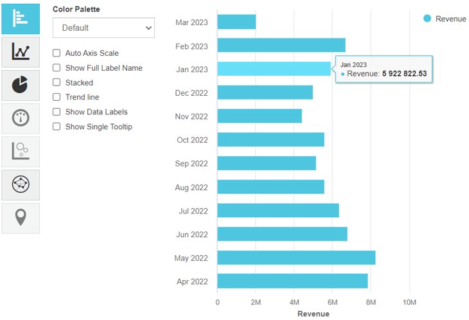
Task: Enable the Auto Axis Scale checkbox
Action: (57, 53)
